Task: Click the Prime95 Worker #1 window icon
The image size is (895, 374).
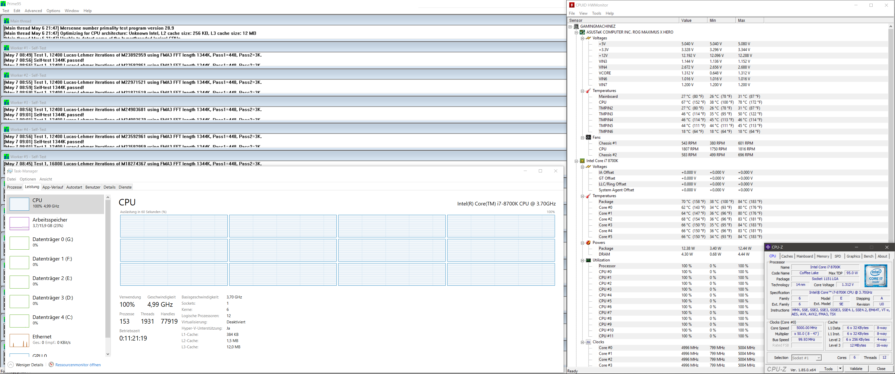Action: point(6,48)
